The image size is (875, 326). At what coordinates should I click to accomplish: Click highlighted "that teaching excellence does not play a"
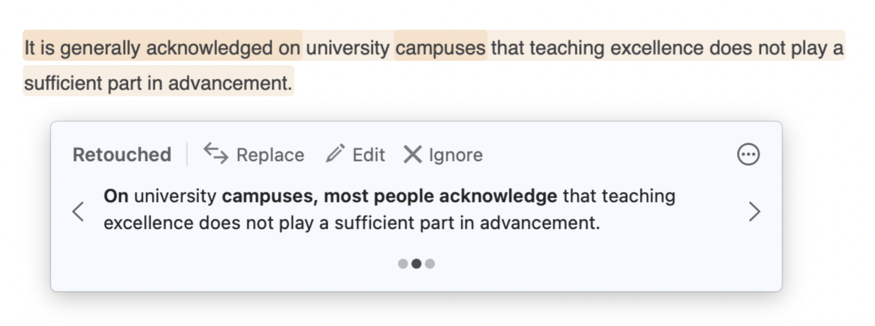point(667,48)
